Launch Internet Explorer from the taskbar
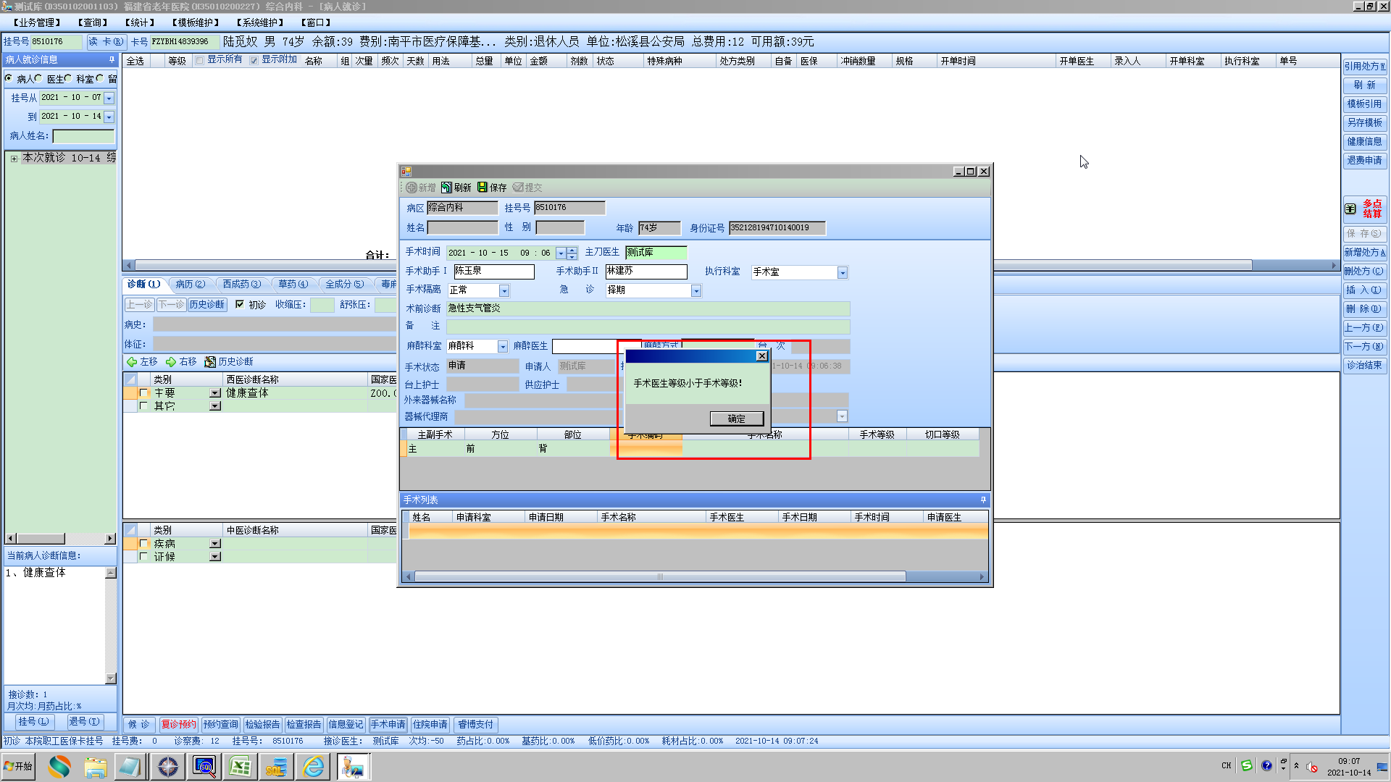Viewport: 1391px width, 782px height. point(314,766)
